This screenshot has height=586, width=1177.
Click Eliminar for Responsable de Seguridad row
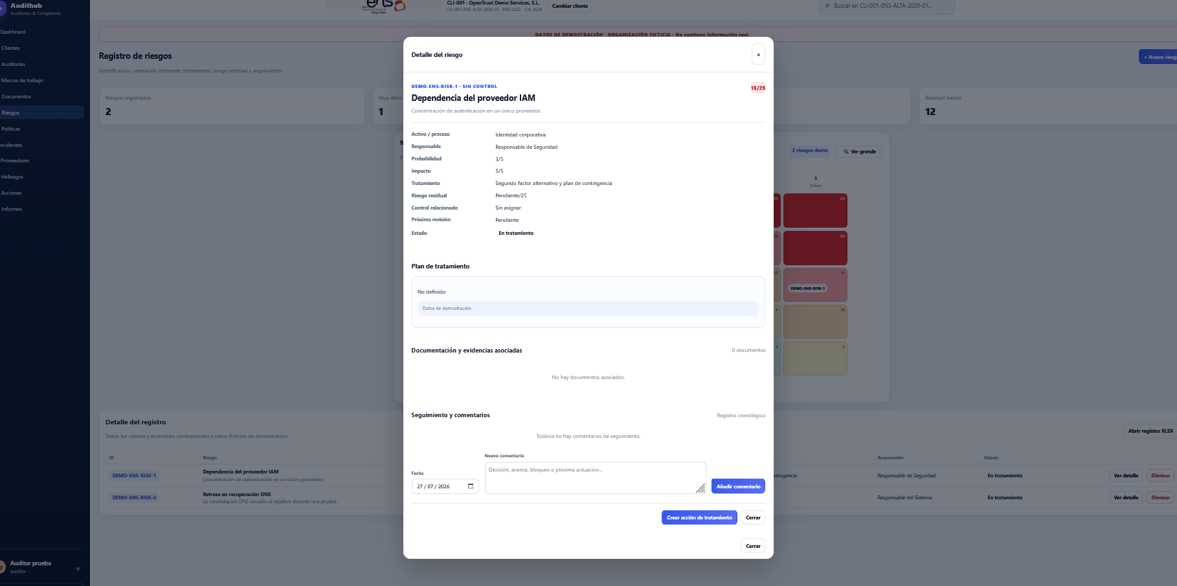pyautogui.click(x=1160, y=475)
